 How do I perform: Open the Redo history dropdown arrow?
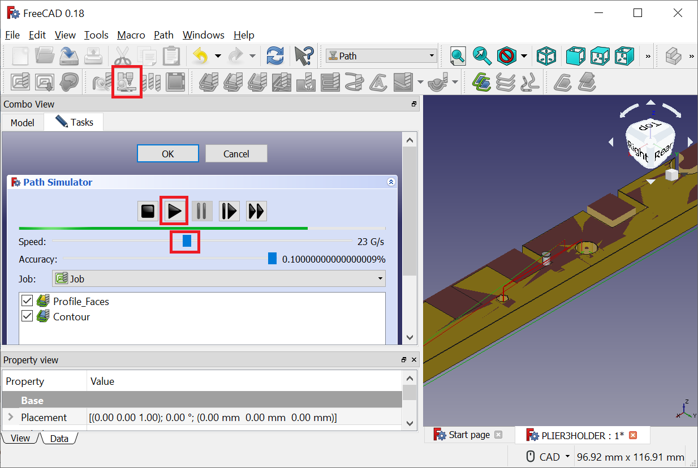tap(252, 56)
